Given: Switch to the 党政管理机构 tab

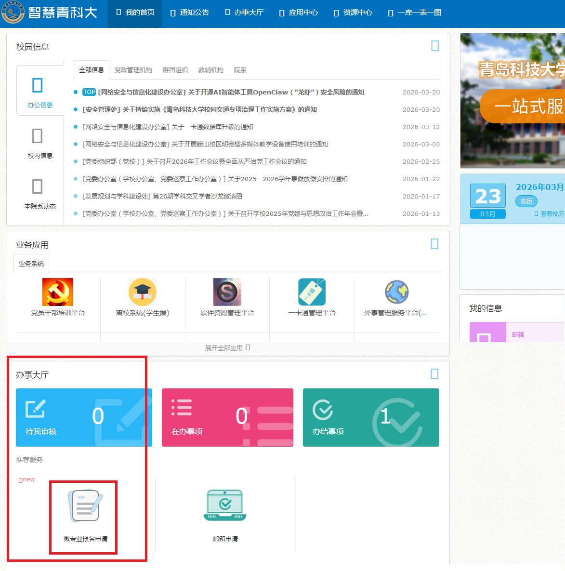Looking at the screenshot, I should 133,70.
